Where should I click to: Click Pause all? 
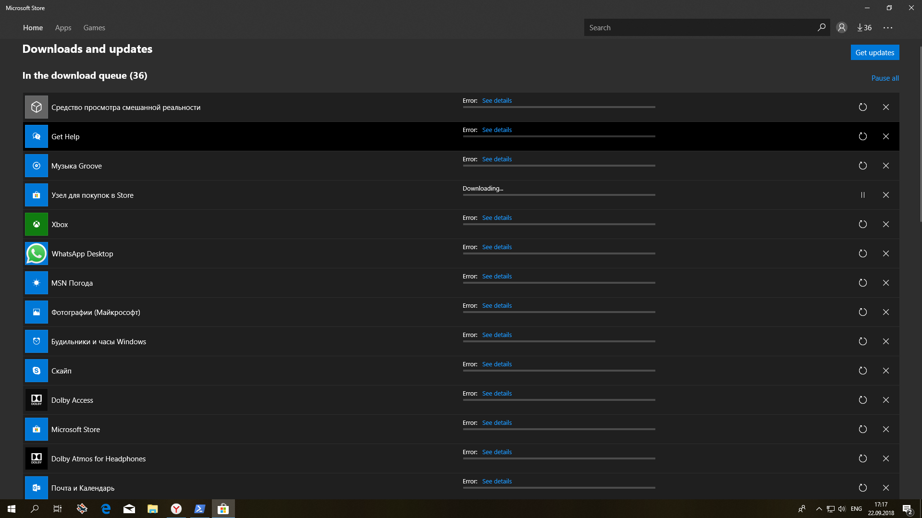point(885,78)
